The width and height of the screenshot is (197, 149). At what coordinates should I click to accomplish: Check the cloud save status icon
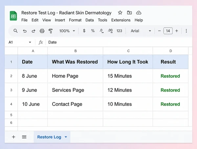(139, 13)
